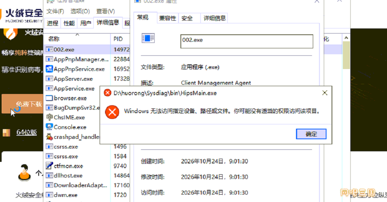Viewport: 387px width, 202px height.
Task: Click the 免费下载 button on Huorong page
Action: click(x=23, y=104)
